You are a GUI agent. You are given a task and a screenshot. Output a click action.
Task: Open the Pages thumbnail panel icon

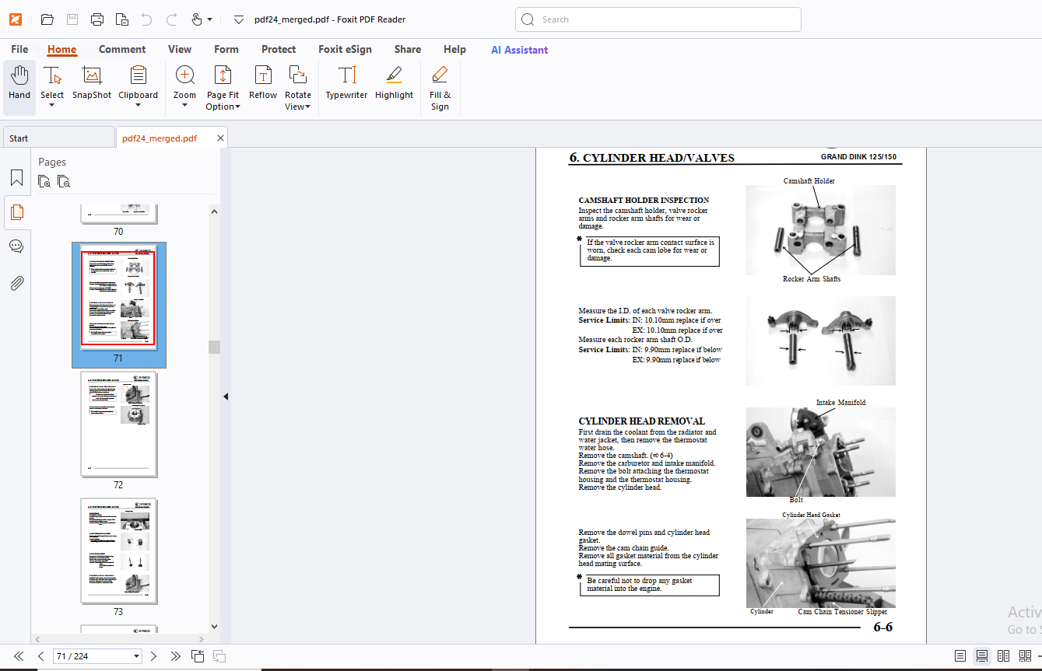pos(16,211)
